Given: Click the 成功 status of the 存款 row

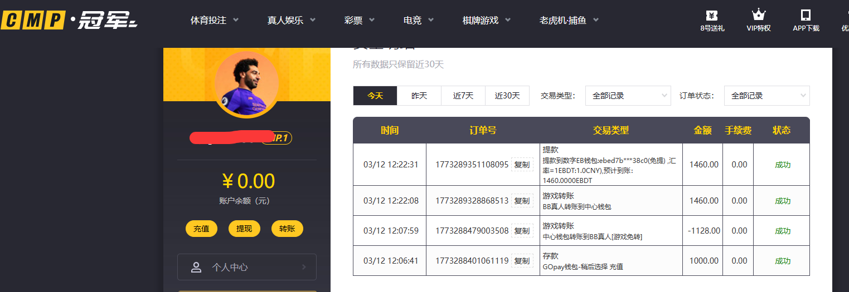Looking at the screenshot, I should [783, 261].
